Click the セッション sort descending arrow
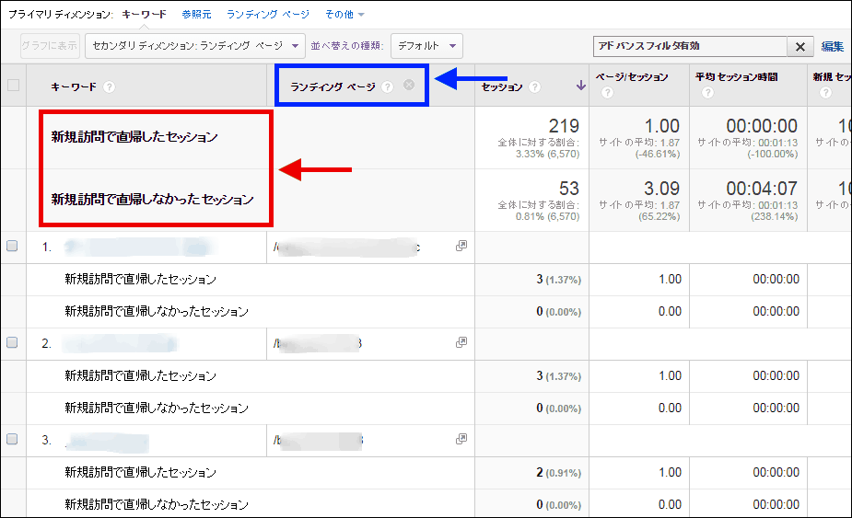The width and height of the screenshot is (852, 518). point(580,86)
